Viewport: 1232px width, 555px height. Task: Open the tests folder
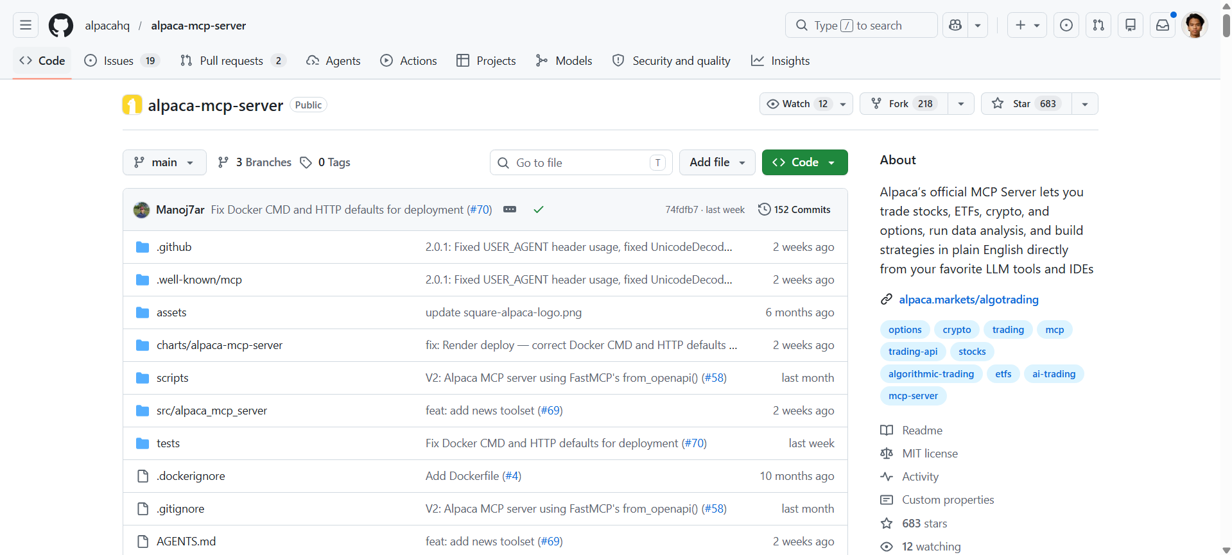click(168, 443)
